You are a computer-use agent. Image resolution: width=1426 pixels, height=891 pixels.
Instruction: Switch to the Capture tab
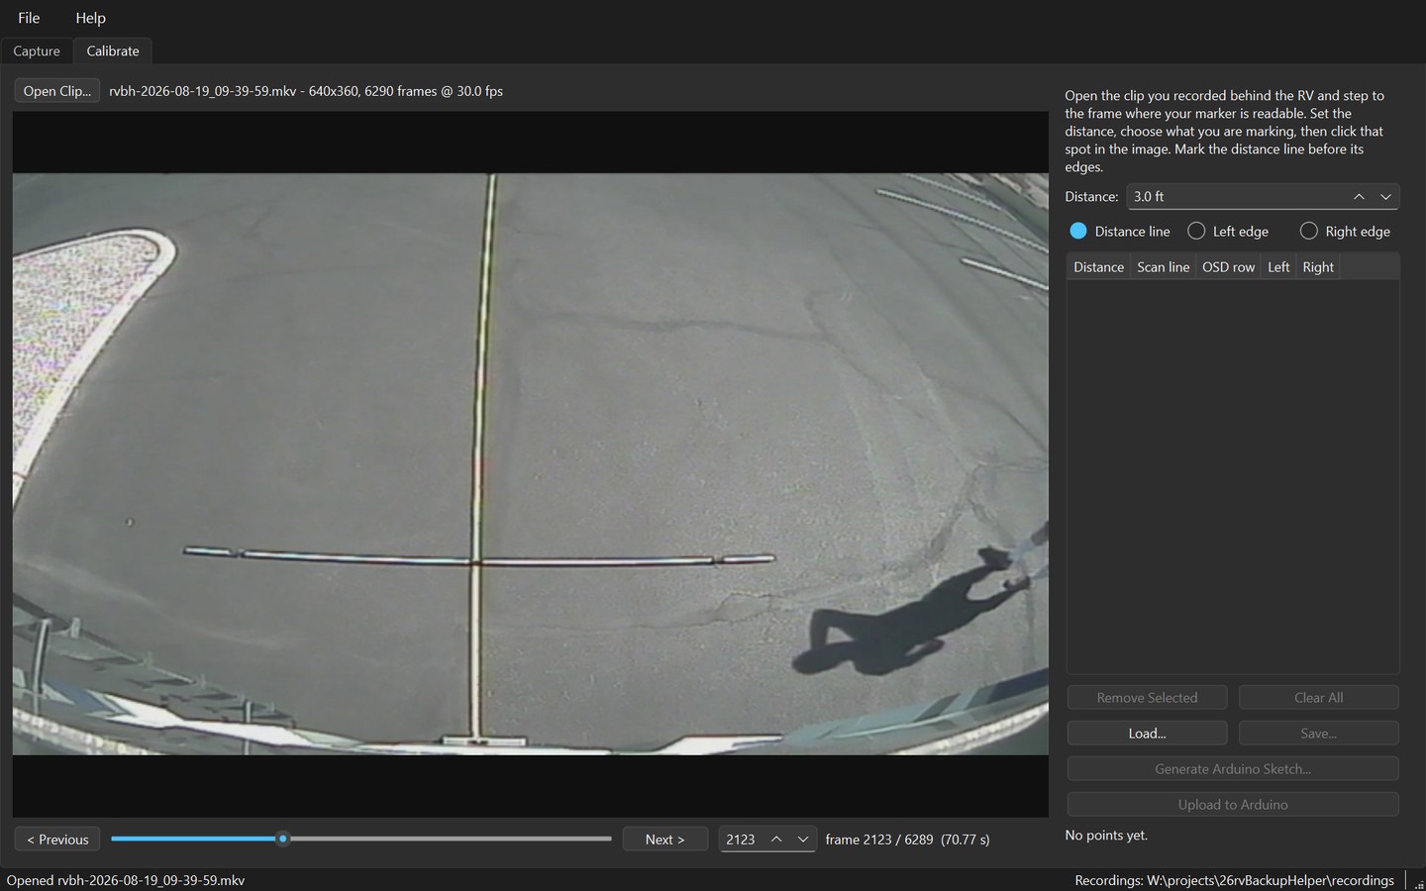37,50
